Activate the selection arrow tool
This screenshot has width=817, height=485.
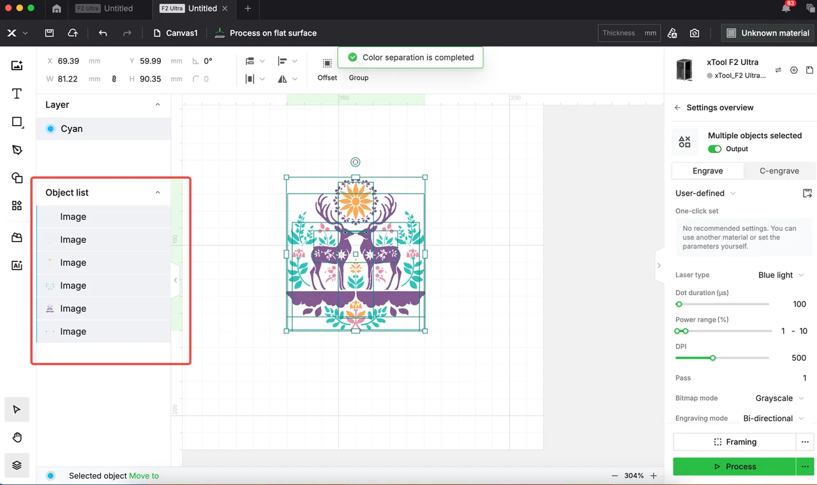point(17,409)
